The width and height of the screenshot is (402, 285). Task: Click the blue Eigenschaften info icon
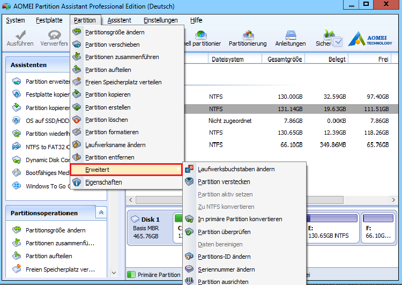click(77, 182)
